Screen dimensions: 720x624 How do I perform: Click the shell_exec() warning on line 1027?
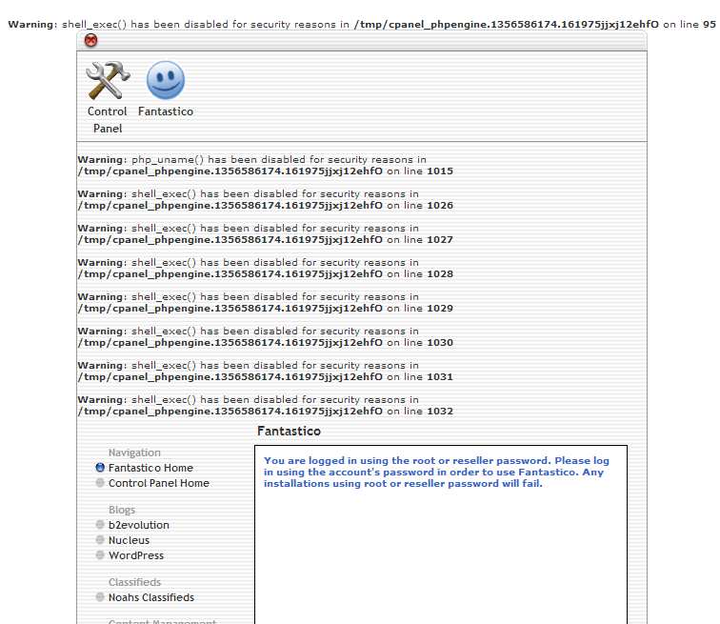[266, 233]
